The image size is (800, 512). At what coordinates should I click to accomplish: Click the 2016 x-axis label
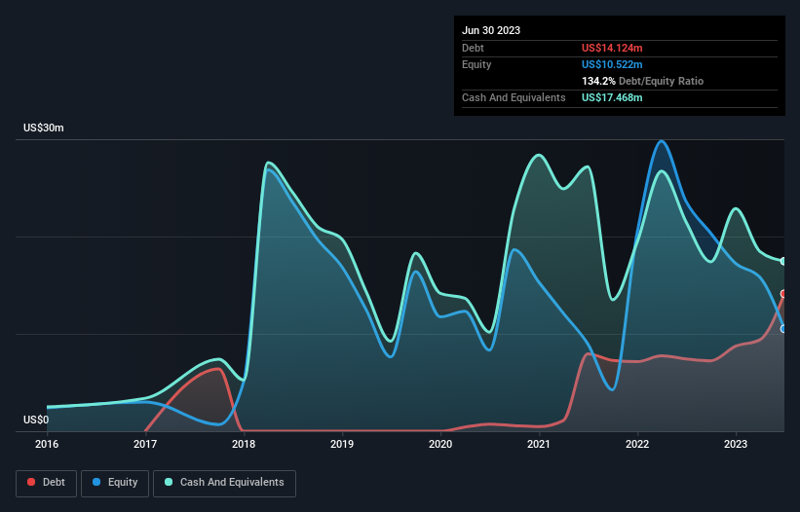click(x=47, y=444)
